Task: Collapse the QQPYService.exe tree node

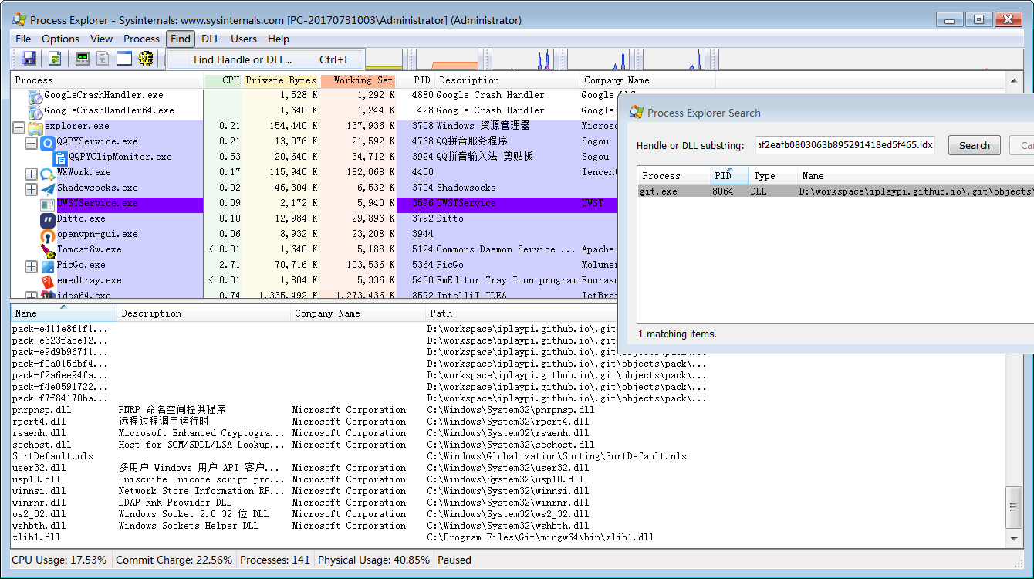Action: pos(31,143)
